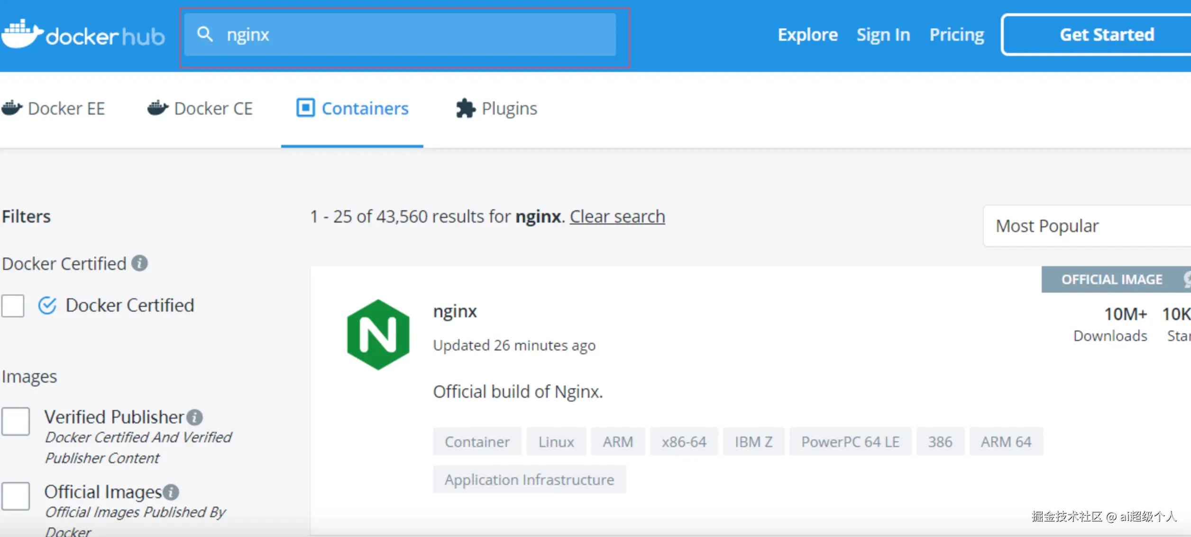Click info icon next to Verified Publisher

(x=194, y=417)
